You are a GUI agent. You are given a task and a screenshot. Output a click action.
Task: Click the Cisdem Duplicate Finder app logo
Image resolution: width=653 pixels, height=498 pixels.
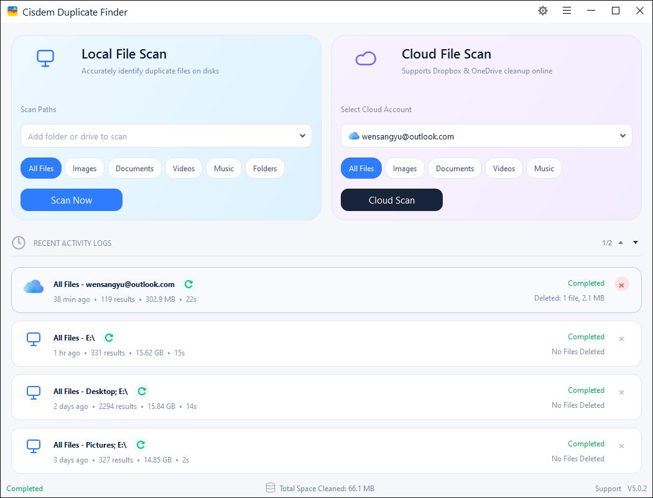click(x=12, y=11)
